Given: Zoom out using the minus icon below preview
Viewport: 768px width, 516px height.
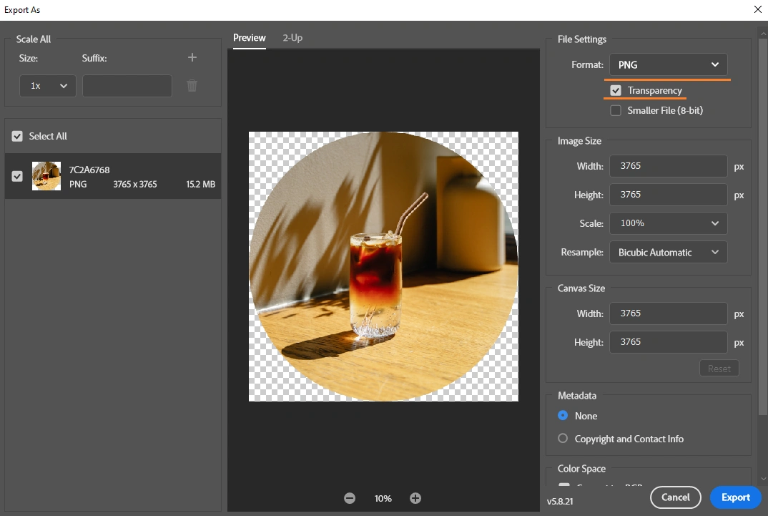Looking at the screenshot, I should [350, 498].
